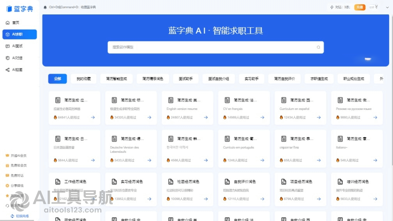The height and width of the screenshot is (221, 393).
Task: Click the 蓝字典 AI·智能求职工具 heading
Action: click(x=216, y=31)
